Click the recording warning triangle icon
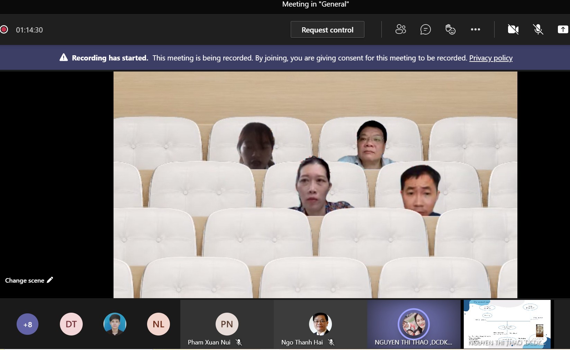Image resolution: width=570 pixels, height=350 pixels. pos(64,57)
